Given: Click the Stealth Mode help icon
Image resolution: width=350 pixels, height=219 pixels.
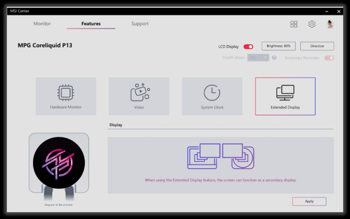Looking at the screenshot, I should click(x=274, y=58).
